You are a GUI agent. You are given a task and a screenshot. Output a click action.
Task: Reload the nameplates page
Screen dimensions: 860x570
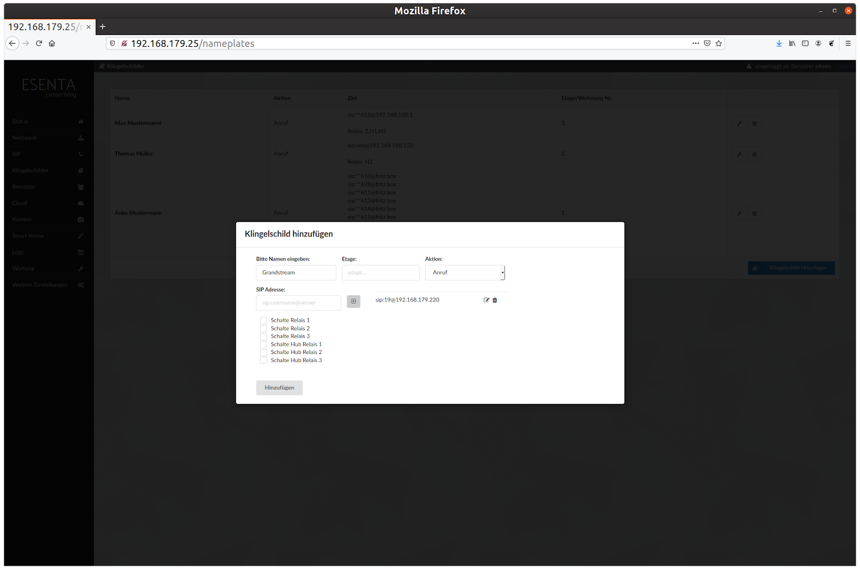[39, 44]
